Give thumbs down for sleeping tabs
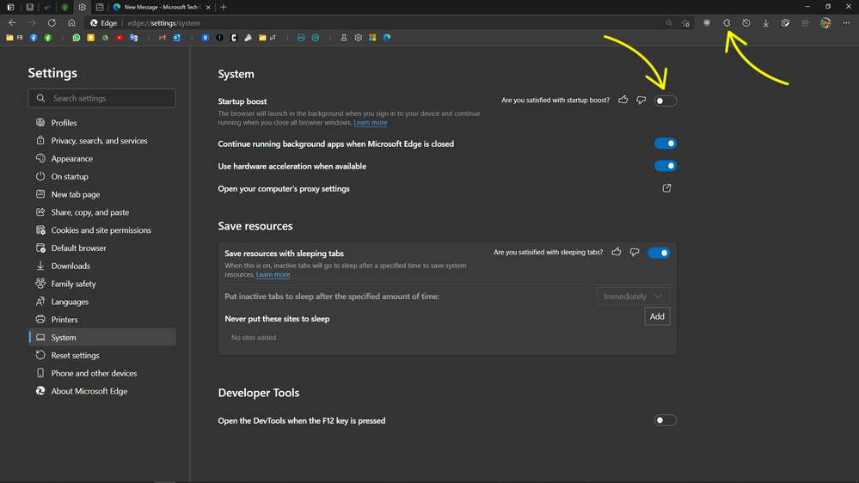The image size is (859, 483). click(635, 252)
